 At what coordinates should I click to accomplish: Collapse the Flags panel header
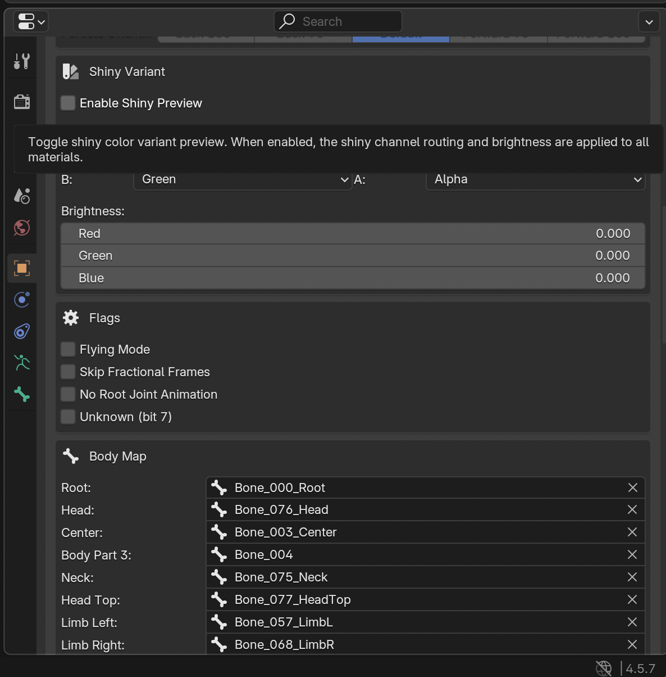point(353,318)
